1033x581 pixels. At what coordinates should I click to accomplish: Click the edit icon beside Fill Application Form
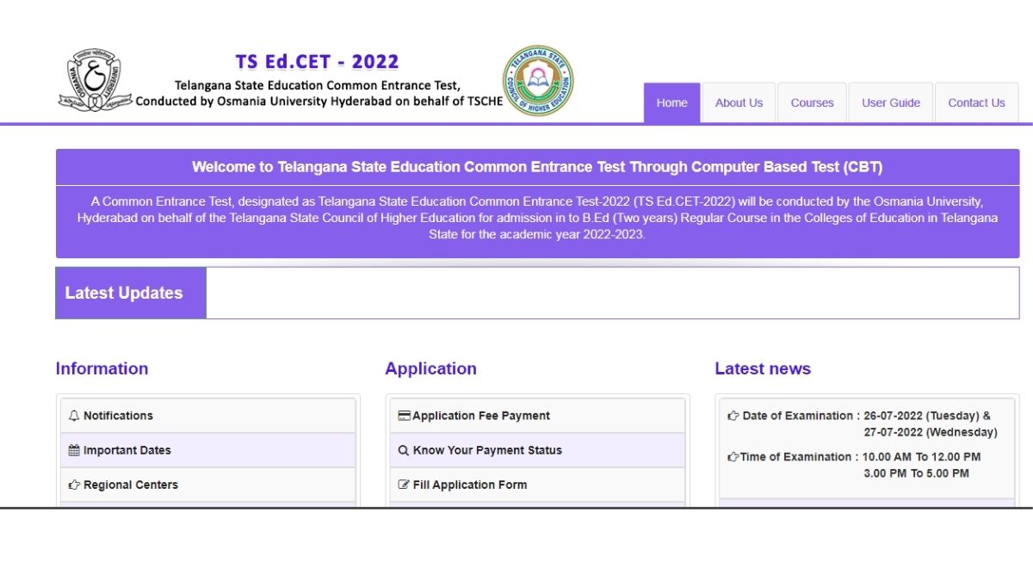(x=404, y=485)
